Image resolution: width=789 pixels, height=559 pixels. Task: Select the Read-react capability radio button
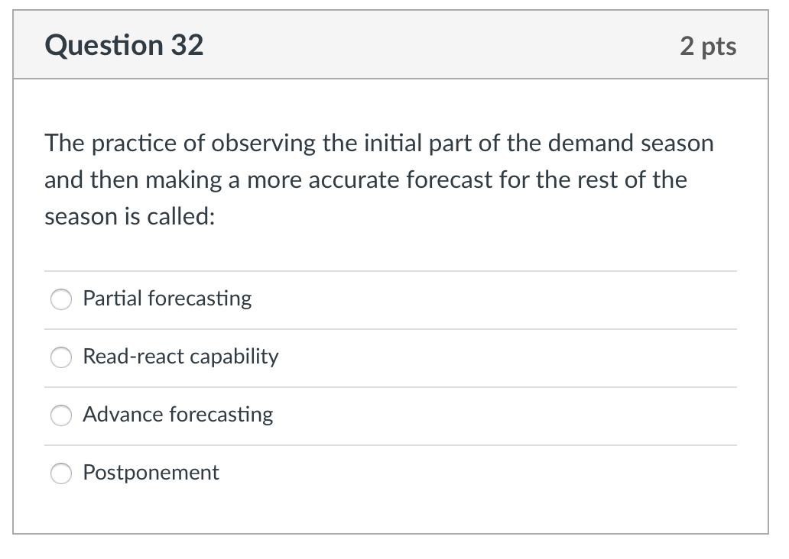(61, 357)
